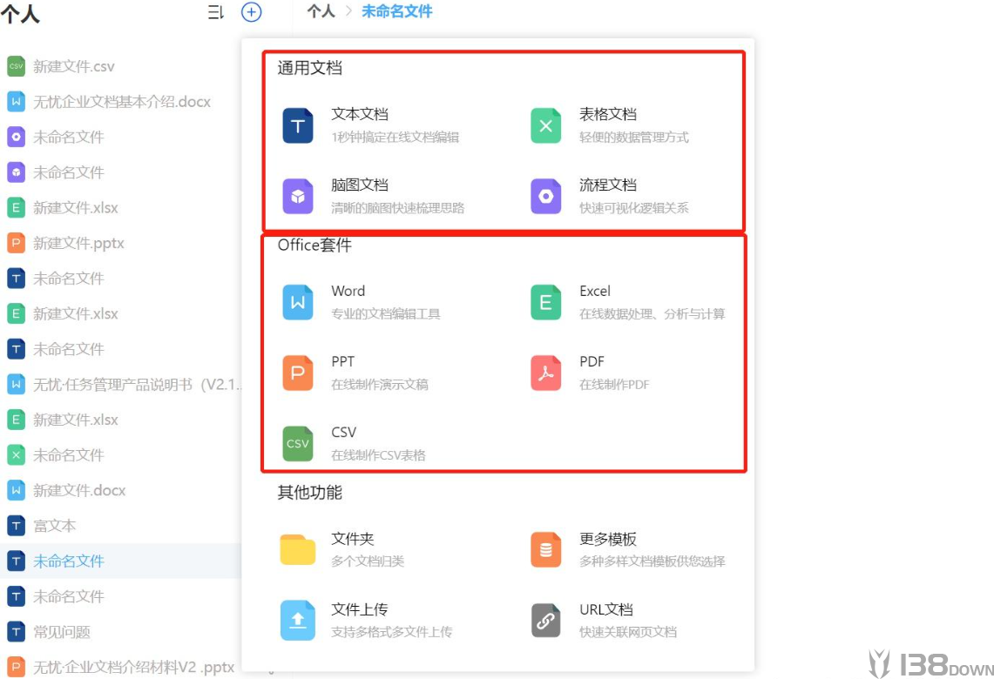Click the grey URL link document icon
994x679 pixels.
[545, 620]
